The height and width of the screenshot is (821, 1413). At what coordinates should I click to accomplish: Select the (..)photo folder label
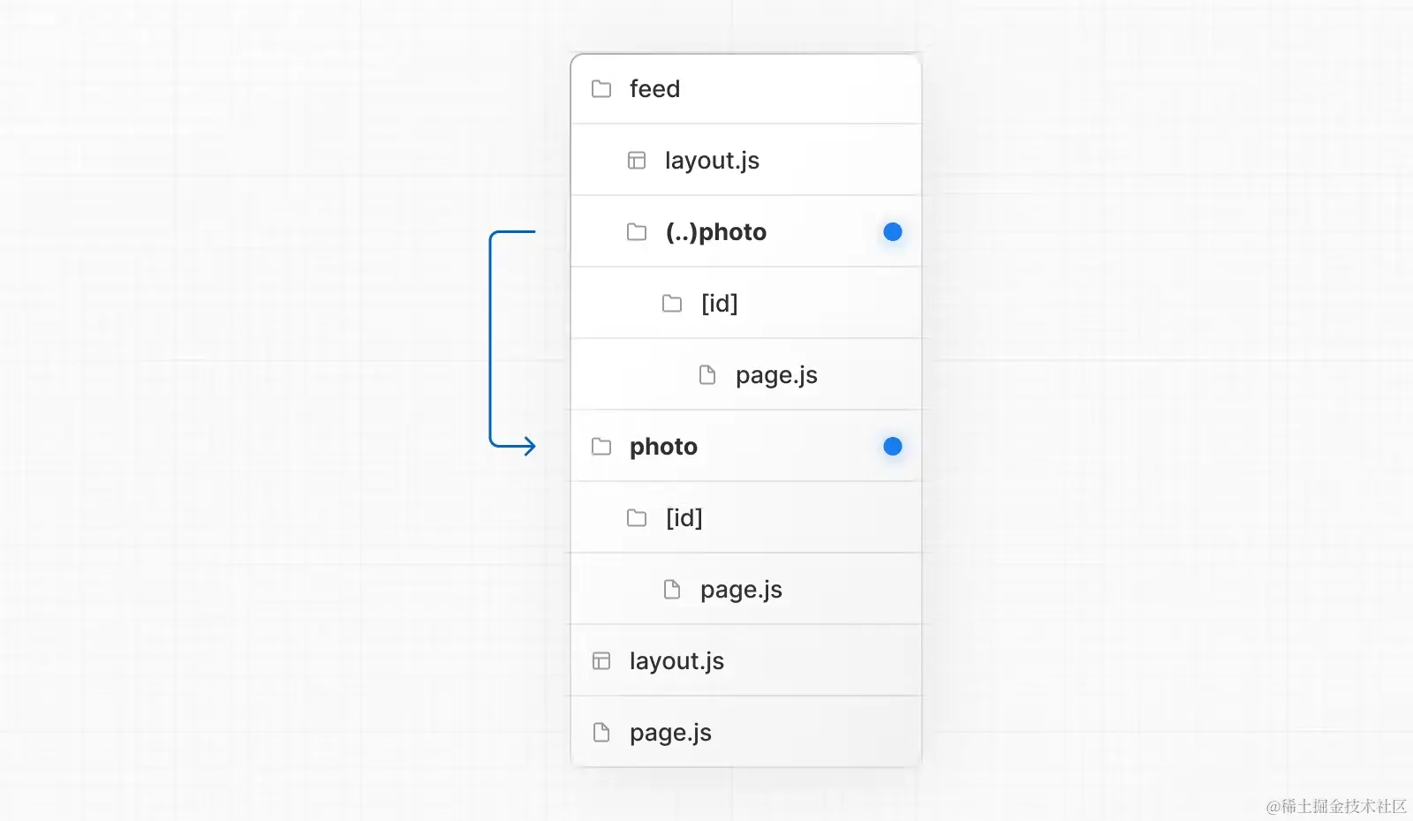[716, 232]
